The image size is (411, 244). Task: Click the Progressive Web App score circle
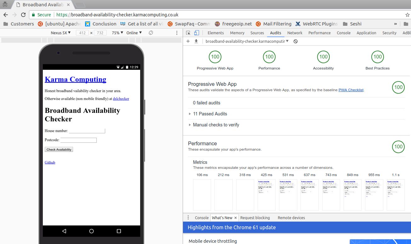(x=215, y=57)
